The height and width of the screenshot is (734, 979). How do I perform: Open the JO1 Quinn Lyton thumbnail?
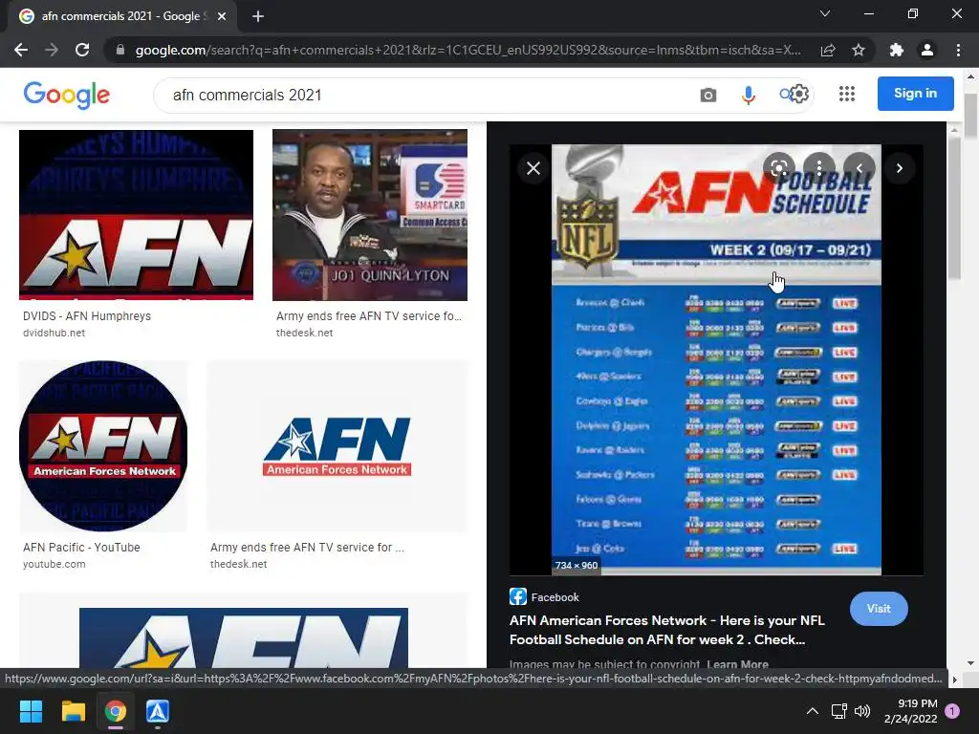[x=370, y=215]
